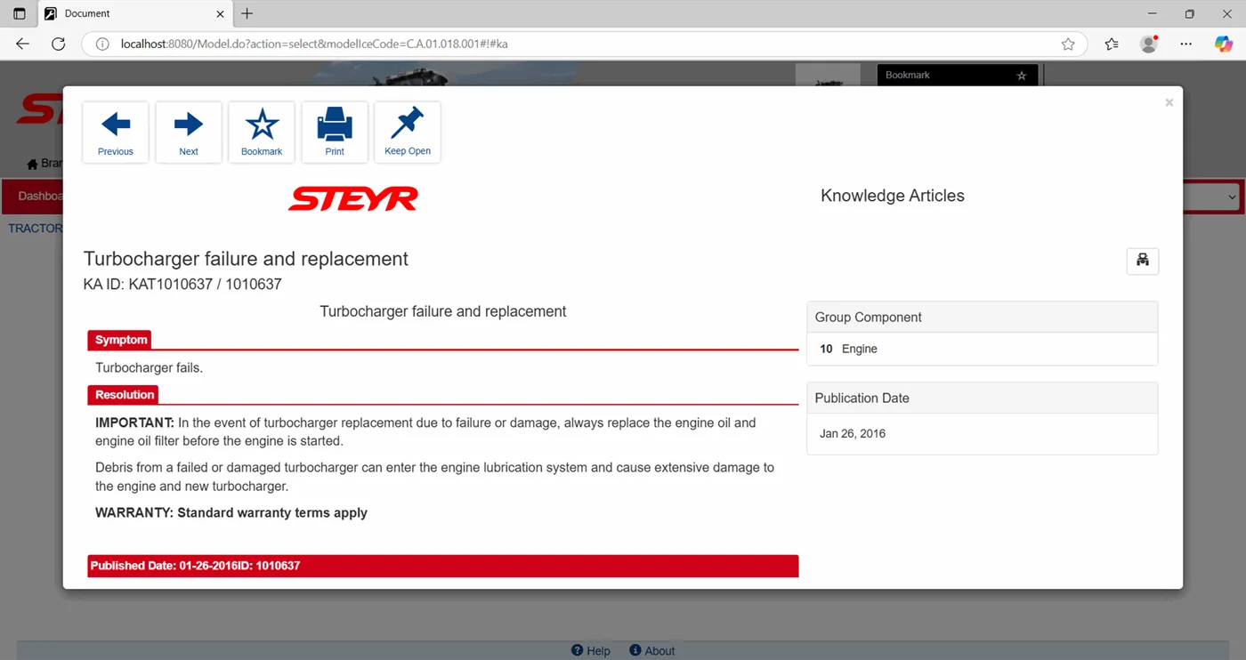Refresh the browser page
The image size is (1246, 660).
(x=59, y=44)
